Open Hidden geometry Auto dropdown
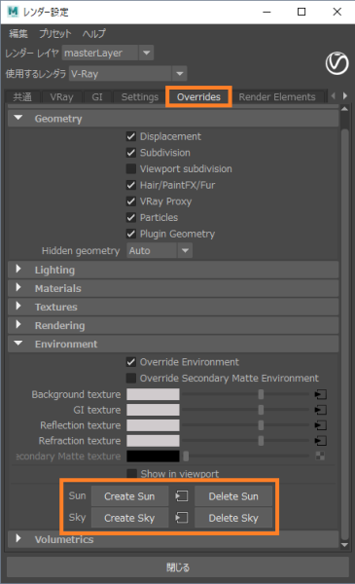Screen dimensions: 355x584 (160, 251)
